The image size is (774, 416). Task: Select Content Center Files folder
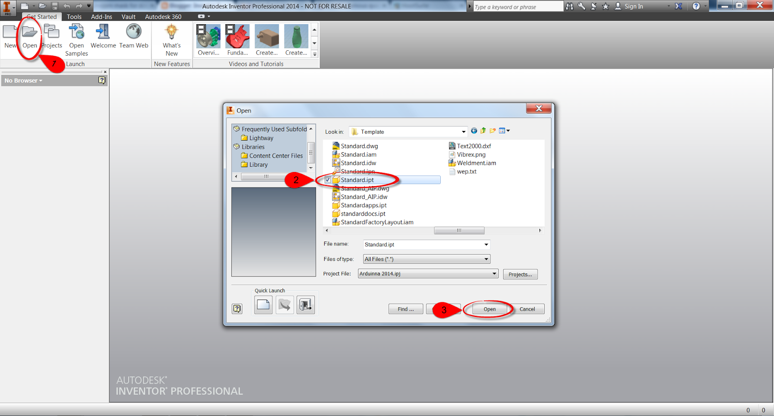click(x=272, y=156)
